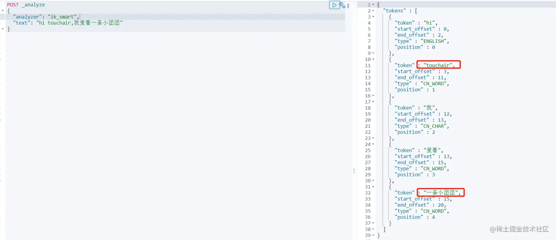Viewport: 556px width, 240px height.
Task: Click the closing brace of the request body
Action: click(8, 29)
